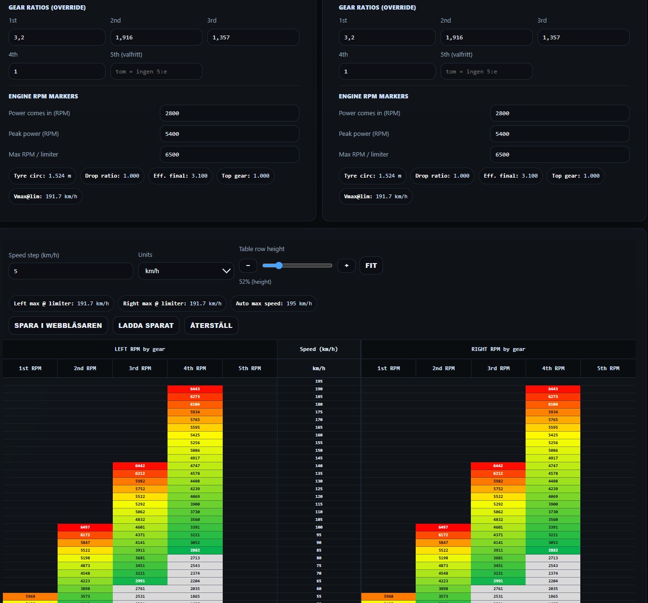Click SPARA I WEBBLÄSAREN button
The height and width of the screenshot is (603, 648).
(x=58, y=326)
